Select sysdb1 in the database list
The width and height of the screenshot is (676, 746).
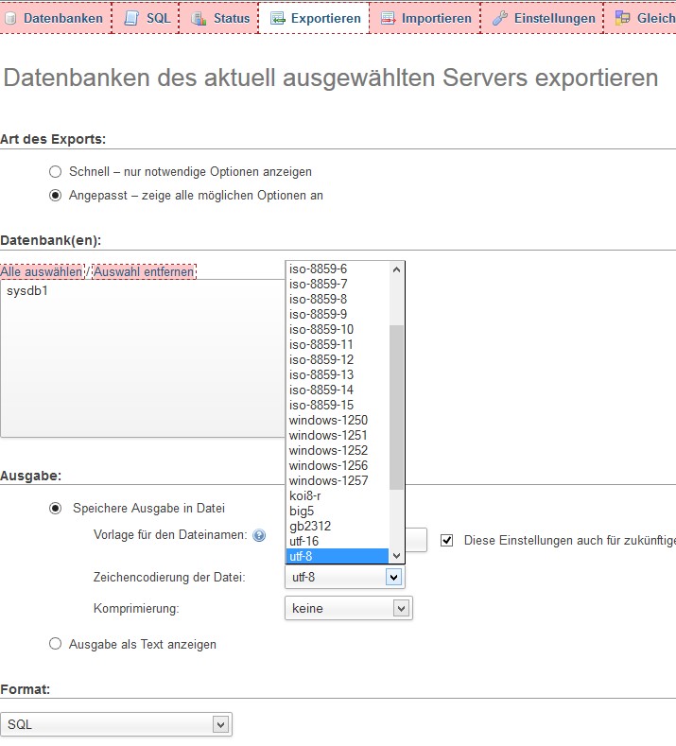pos(27,290)
